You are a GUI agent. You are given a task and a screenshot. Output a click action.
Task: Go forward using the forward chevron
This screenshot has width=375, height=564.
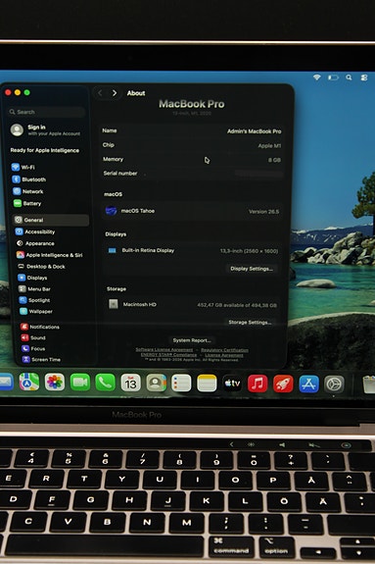115,93
